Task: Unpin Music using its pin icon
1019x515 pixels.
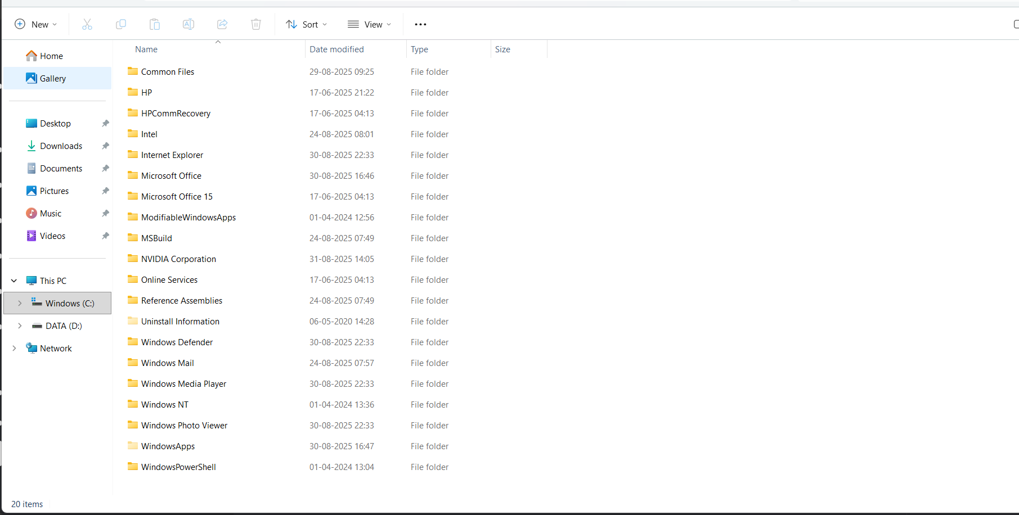Action: click(x=105, y=213)
